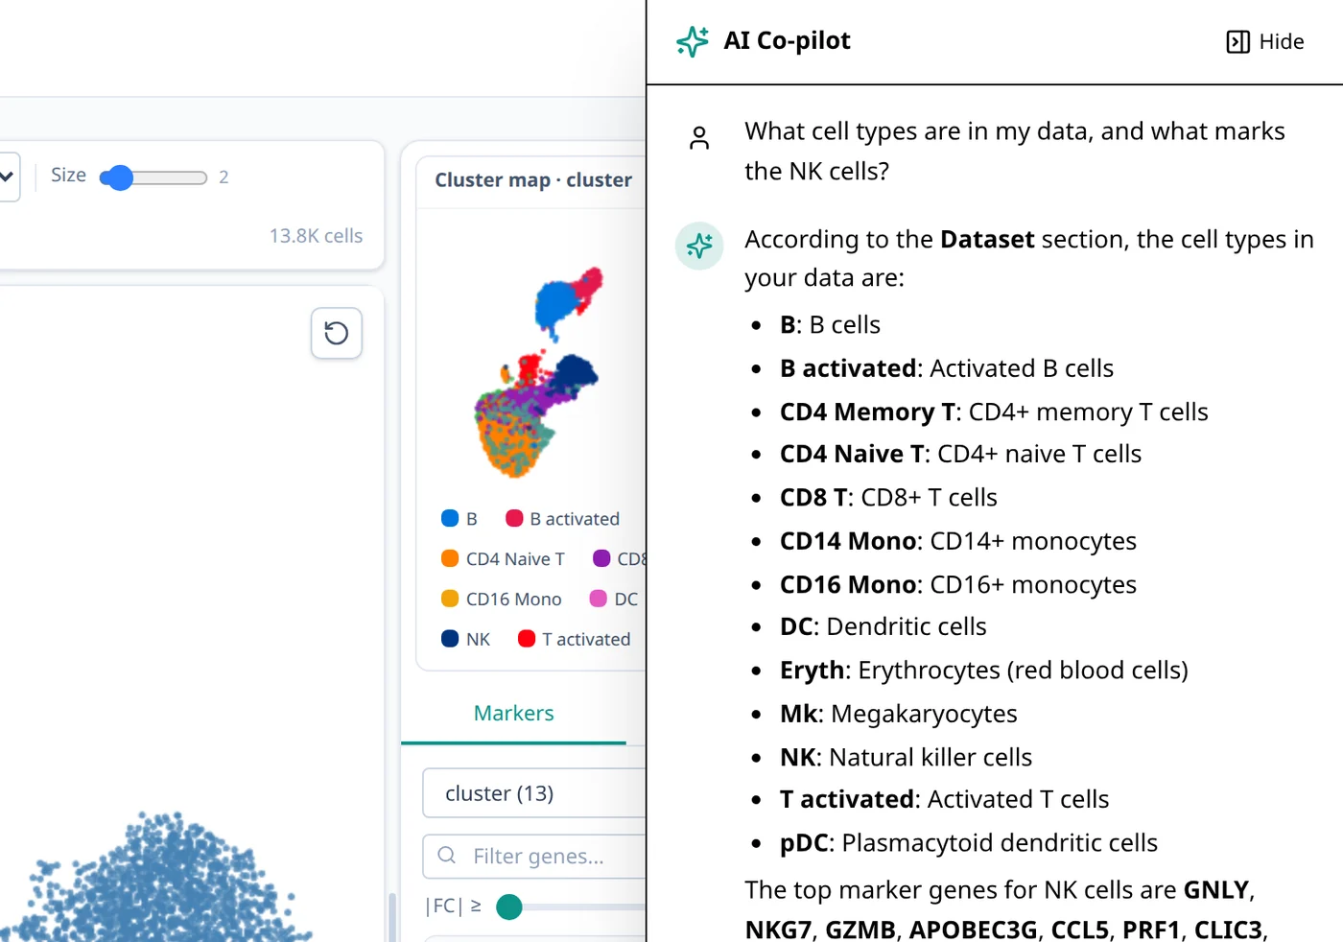Toggle the NK legend swatch
The image size is (1343, 942).
450,639
